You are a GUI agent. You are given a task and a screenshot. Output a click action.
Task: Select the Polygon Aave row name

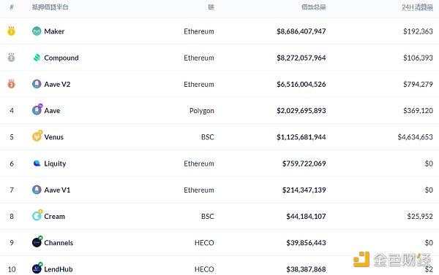[52, 111]
